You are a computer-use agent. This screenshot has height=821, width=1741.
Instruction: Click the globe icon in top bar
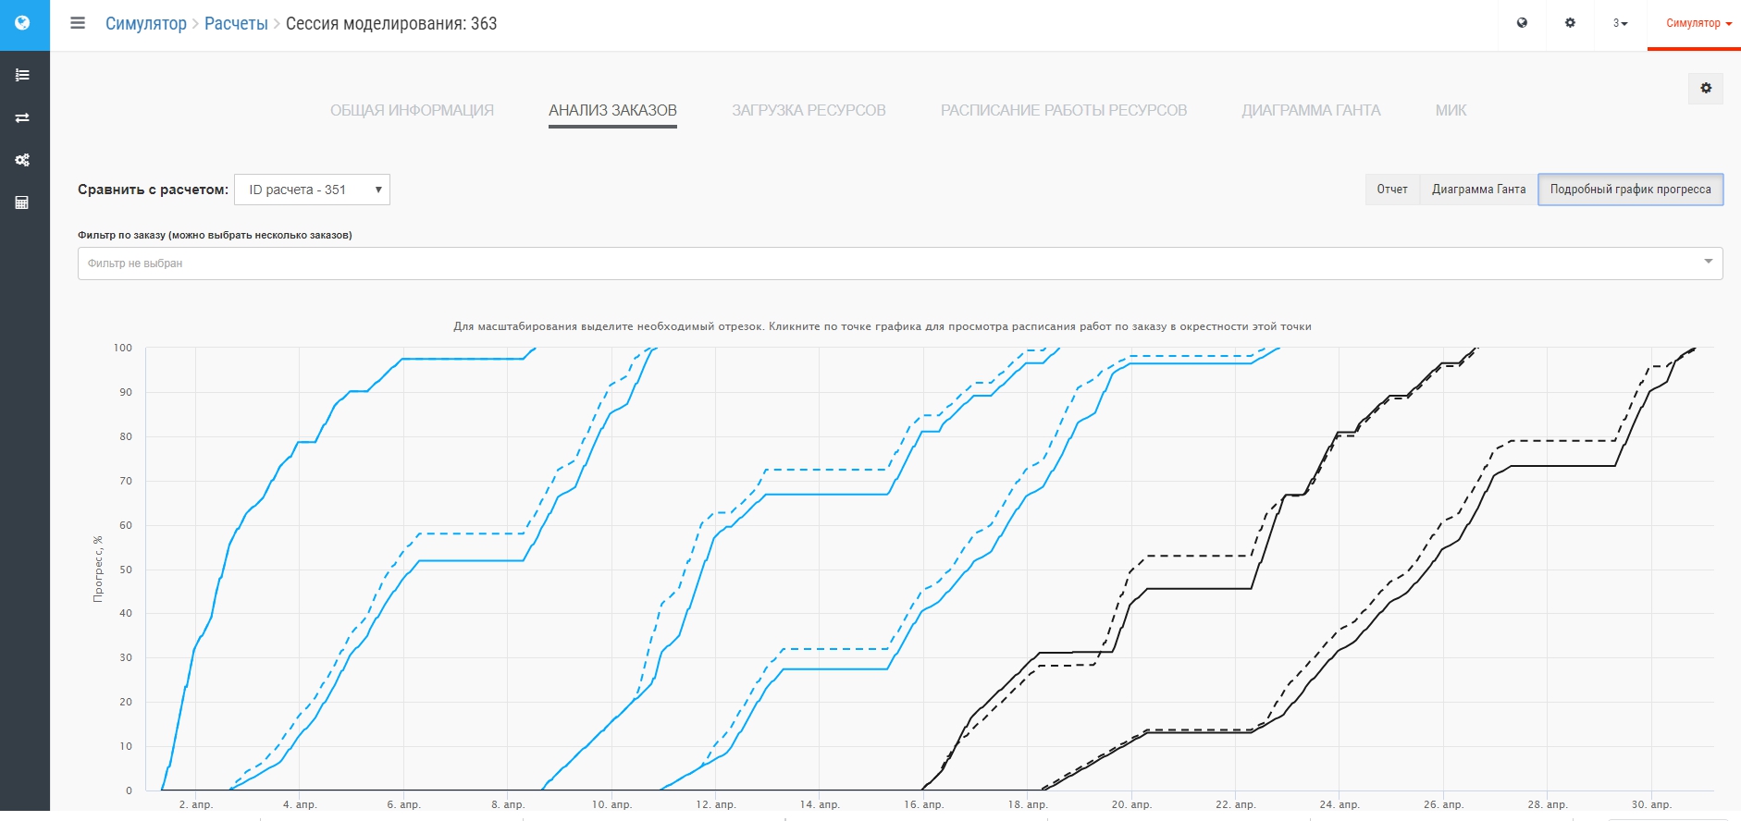click(x=1522, y=23)
